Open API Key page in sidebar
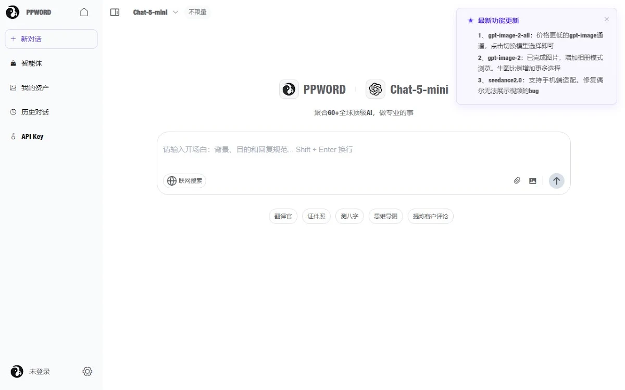The width and height of the screenshot is (625, 390). 51,137
